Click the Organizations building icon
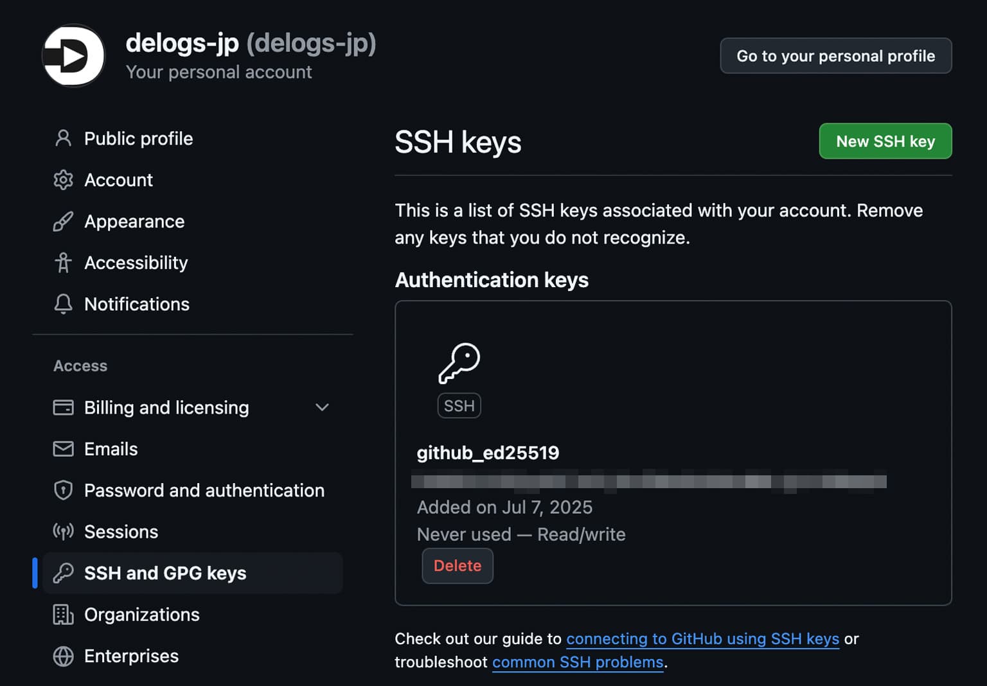The width and height of the screenshot is (987, 686). click(63, 614)
